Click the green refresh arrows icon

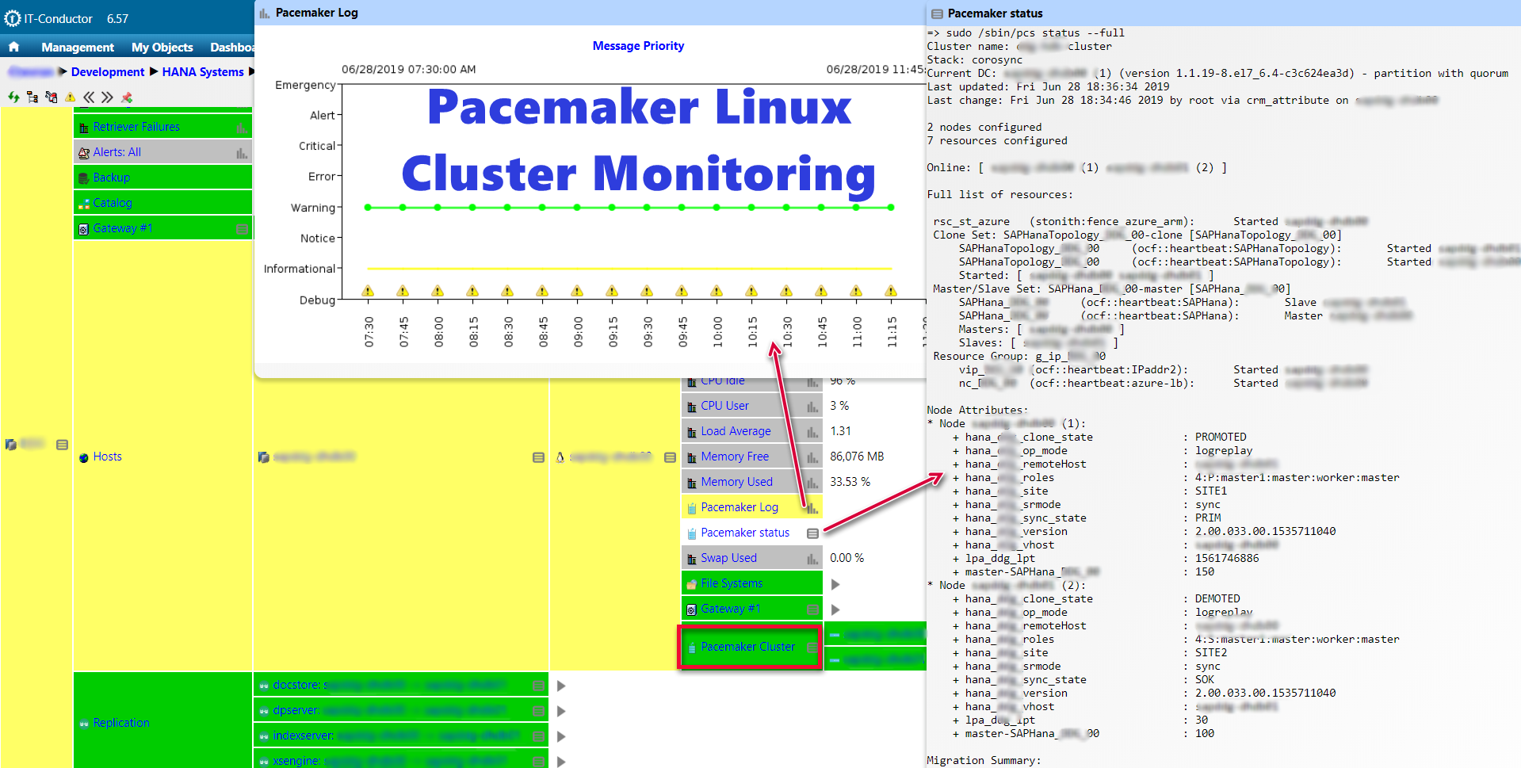(13, 97)
